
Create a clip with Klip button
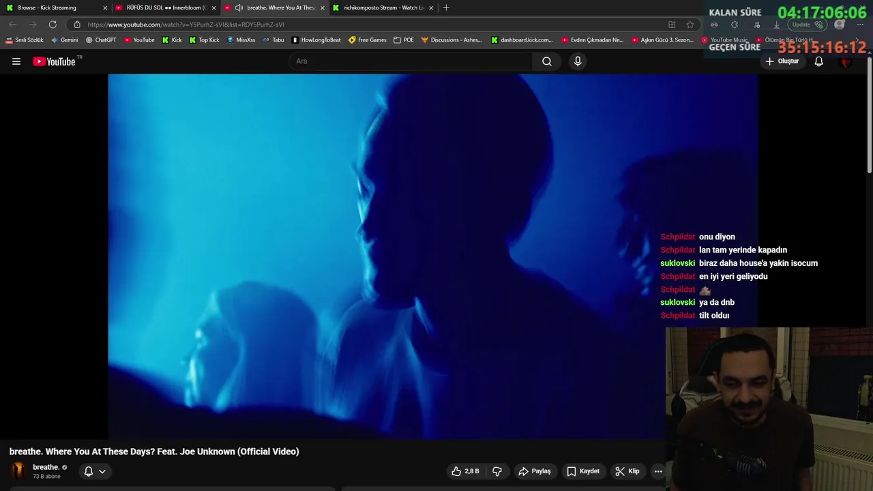click(627, 471)
